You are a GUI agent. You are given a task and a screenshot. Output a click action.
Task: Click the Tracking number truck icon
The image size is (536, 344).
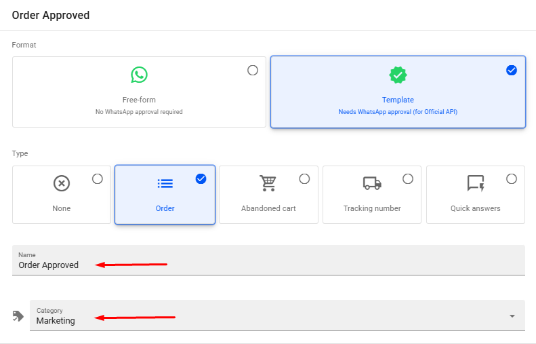(x=372, y=183)
